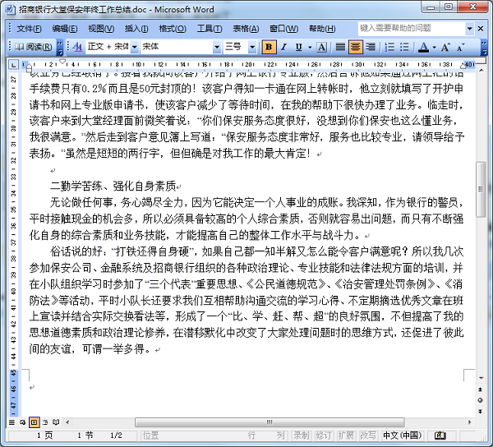Open Styles and Formatting pane icon
The height and width of the screenshot is (447, 493).
click(78, 47)
